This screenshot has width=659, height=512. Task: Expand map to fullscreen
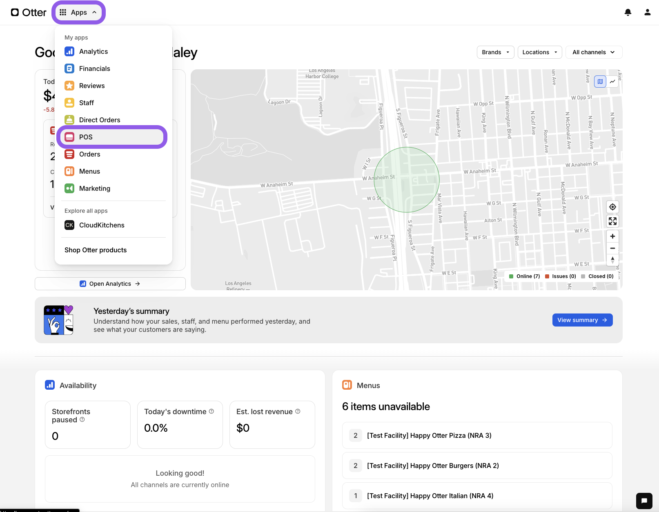point(612,221)
